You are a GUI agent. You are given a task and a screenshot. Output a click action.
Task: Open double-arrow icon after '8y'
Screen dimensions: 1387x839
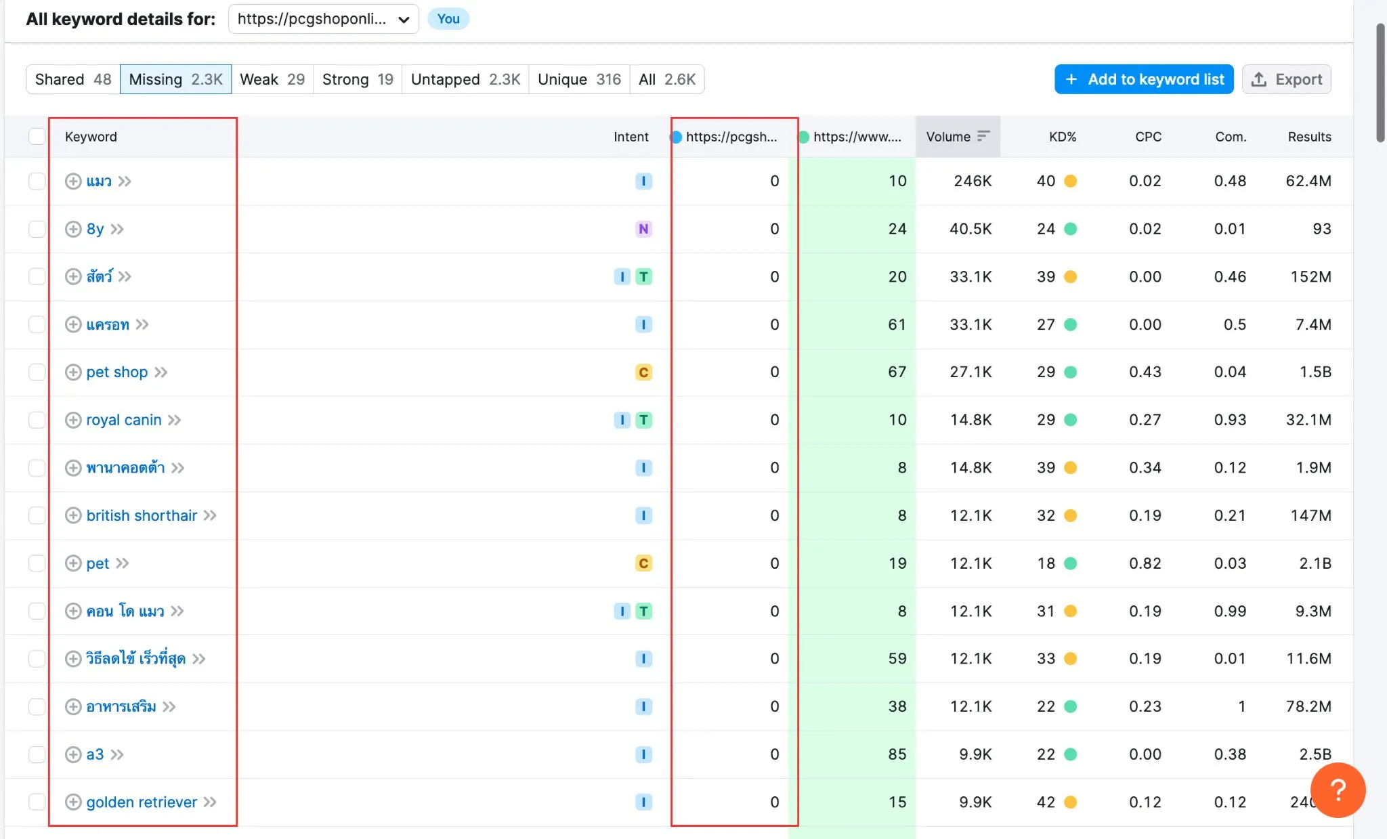117,229
